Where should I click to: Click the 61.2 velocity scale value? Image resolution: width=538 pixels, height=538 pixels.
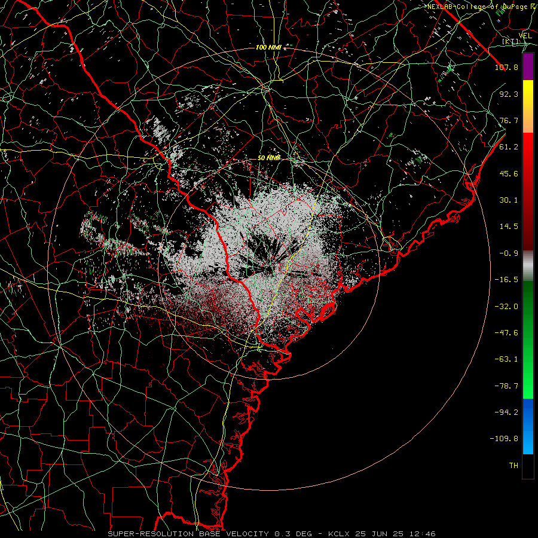[509, 147]
